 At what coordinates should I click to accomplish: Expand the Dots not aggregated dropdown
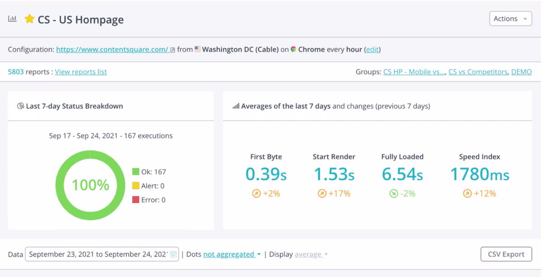pyautogui.click(x=232, y=254)
